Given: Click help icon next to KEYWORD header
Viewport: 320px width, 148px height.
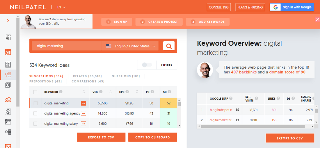Looking at the screenshot, I should point(61,92).
